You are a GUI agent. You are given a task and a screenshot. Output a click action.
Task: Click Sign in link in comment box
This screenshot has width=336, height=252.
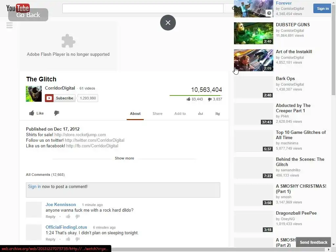click(34, 186)
